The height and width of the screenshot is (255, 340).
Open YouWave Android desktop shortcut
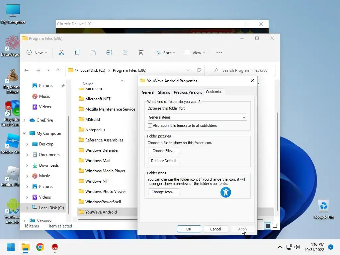[12, 212]
